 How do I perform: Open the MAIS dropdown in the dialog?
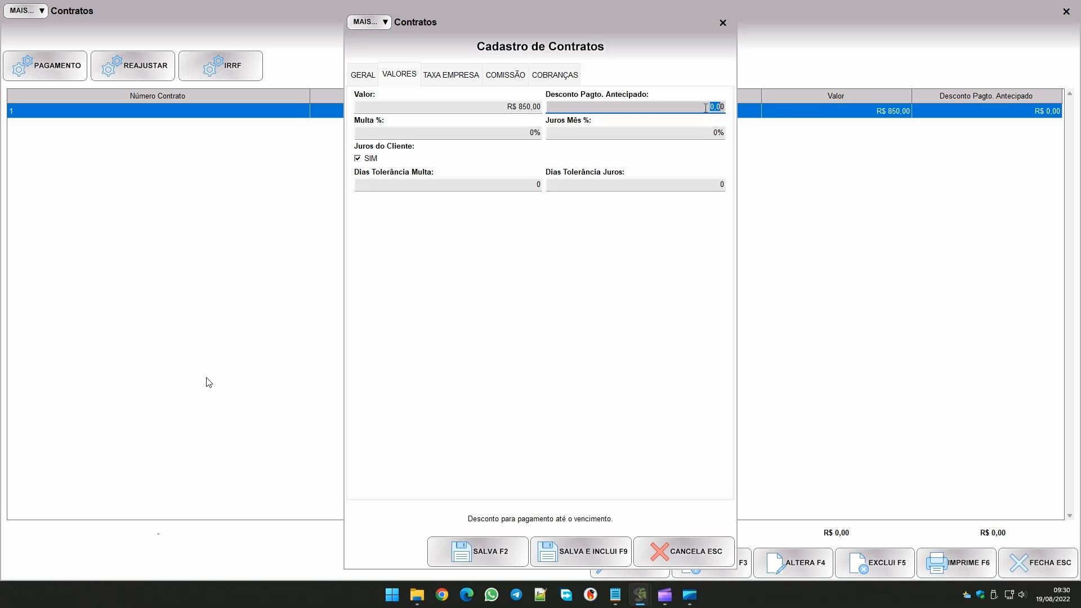[x=369, y=22]
